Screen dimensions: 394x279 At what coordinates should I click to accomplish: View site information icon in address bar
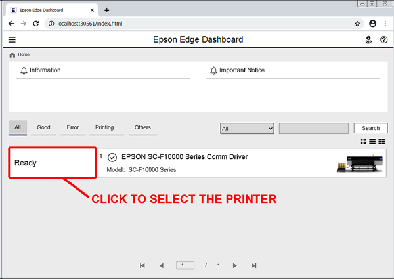[51, 24]
